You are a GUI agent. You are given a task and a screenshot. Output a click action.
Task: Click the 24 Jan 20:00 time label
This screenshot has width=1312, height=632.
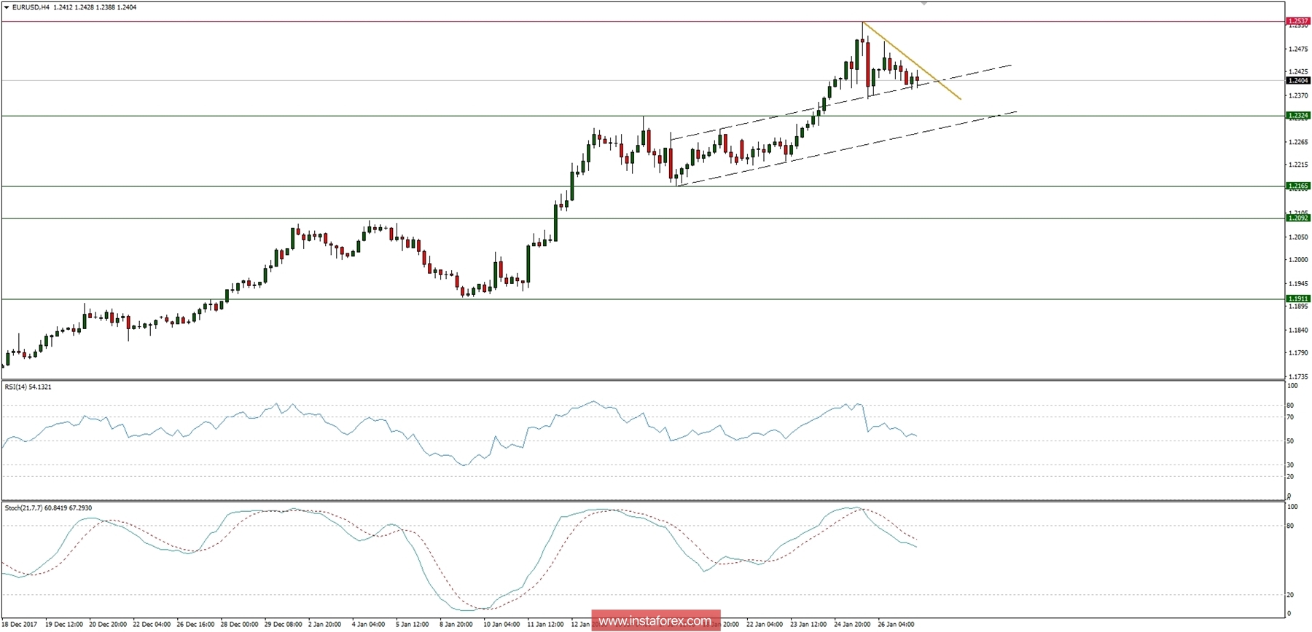[853, 625]
